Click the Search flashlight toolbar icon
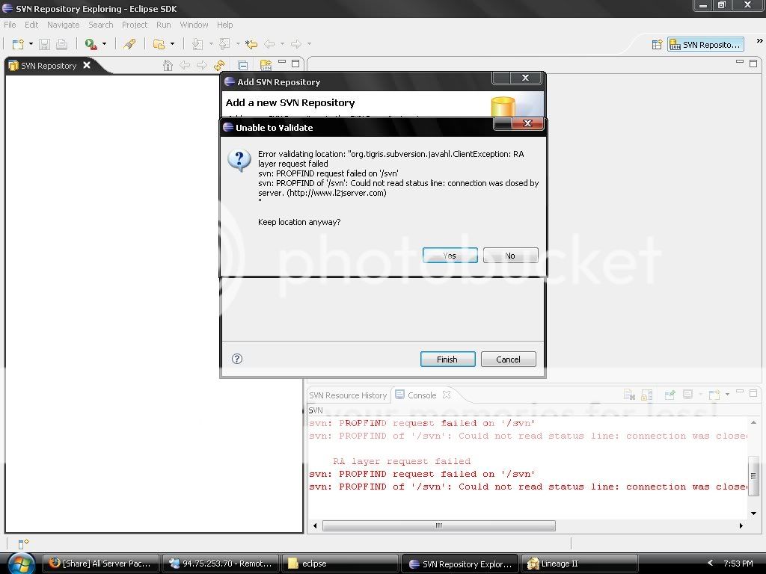This screenshot has width=766, height=574. 129,44
